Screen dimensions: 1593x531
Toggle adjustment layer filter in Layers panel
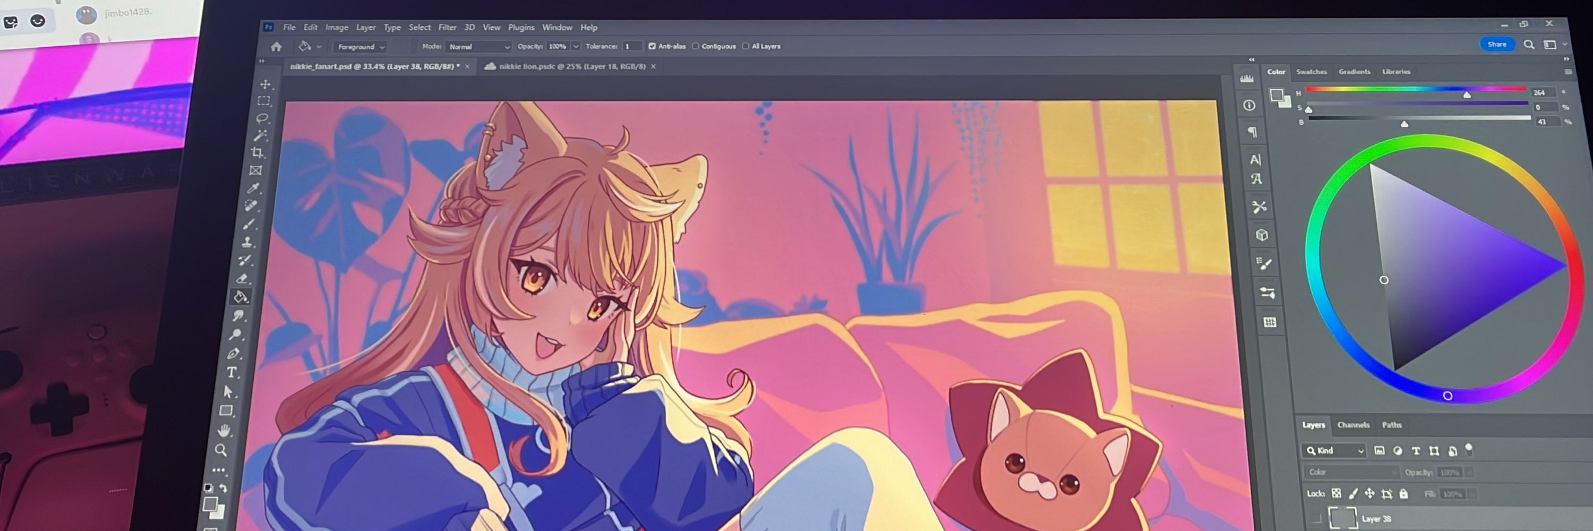click(1398, 451)
